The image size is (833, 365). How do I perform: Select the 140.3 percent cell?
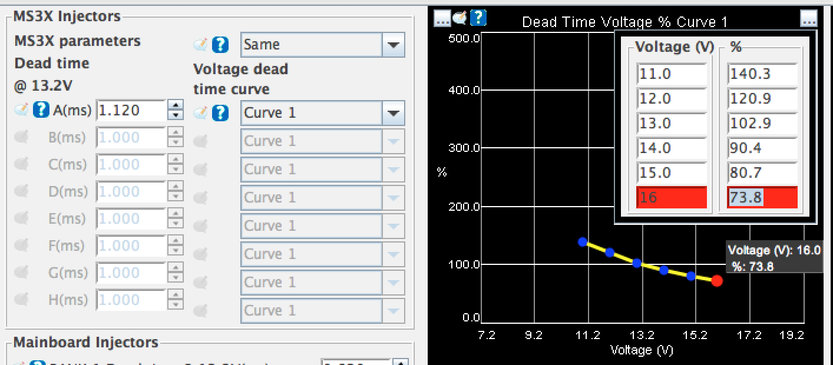pos(762,74)
